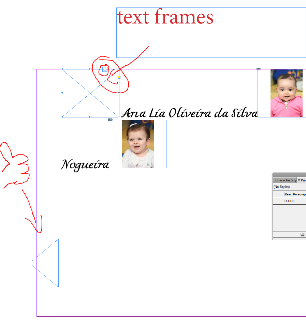Click the top-center selection handle of the empty frame
306x323 pixels.
pos(90,69)
